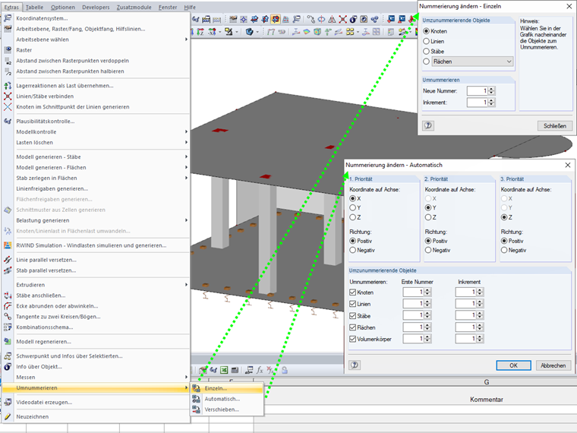Uncheck the Volumenkörper checkbox
The image size is (577, 433).
pos(352,339)
